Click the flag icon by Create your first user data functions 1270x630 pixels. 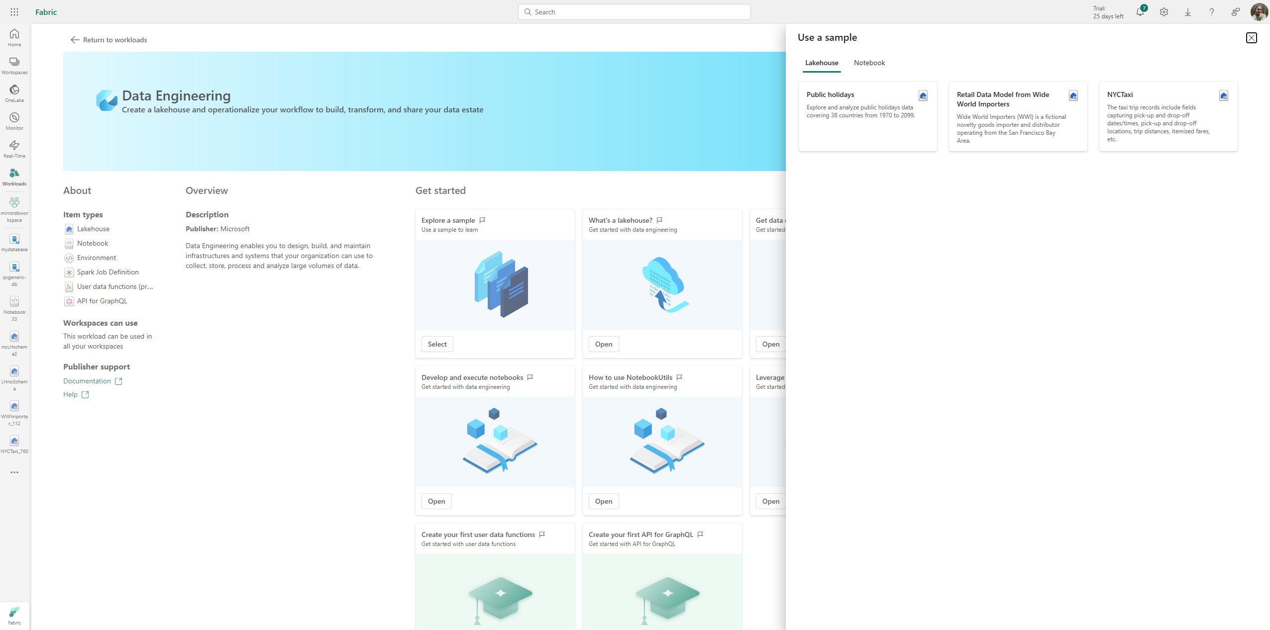point(542,535)
